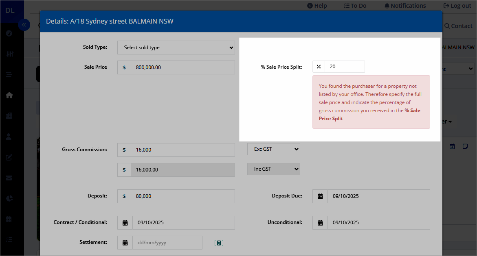
Task: Open the Help menu item
Action: (x=317, y=6)
